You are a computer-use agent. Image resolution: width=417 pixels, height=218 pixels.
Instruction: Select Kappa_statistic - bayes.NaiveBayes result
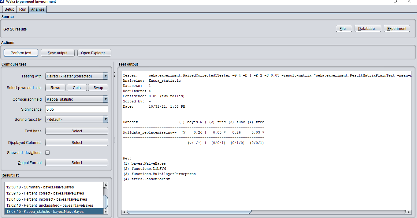[x=54, y=212]
